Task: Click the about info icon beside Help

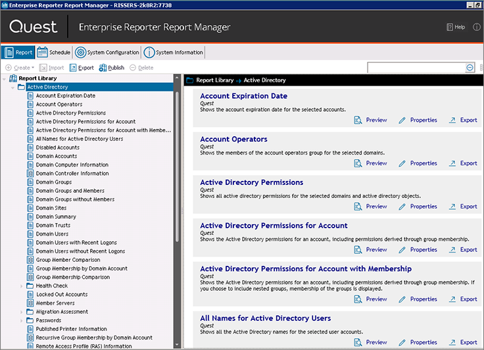Action: click(477, 27)
